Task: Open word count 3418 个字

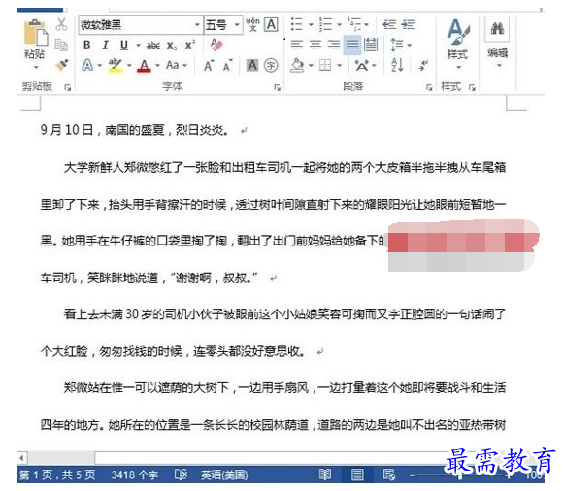Action: (x=135, y=475)
